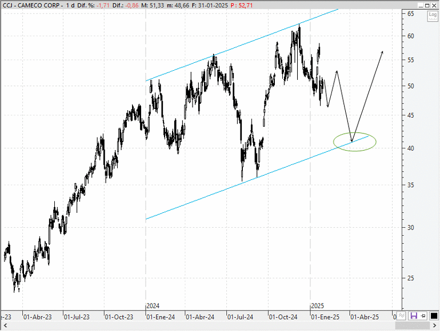Viewport: 440px width, 331px height.
Task: Click the 'CCJ - CAMECO CORP' title text
Action: click(31, 5)
